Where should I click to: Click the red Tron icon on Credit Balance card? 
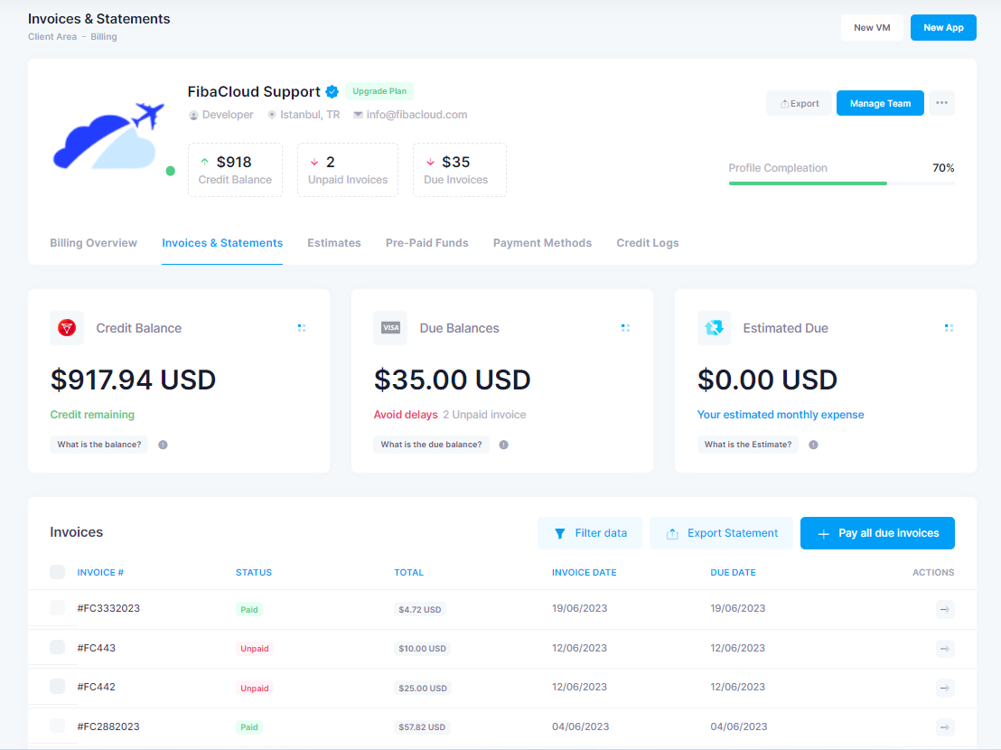67,328
